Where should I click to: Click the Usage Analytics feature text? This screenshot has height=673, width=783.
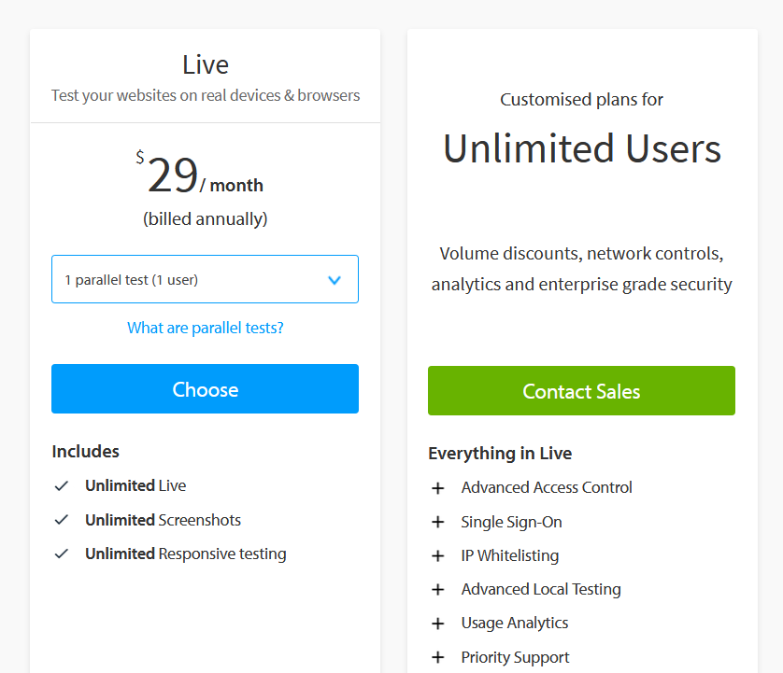(514, 623)
